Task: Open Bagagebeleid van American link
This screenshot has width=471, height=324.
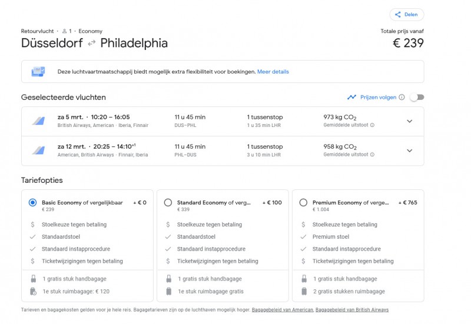Action: coord(282,310)
